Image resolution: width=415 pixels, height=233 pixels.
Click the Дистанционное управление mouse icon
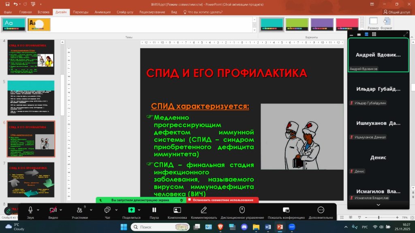(x=242, y=210)
